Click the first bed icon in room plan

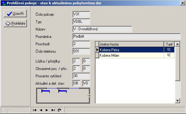pos(45,91)
